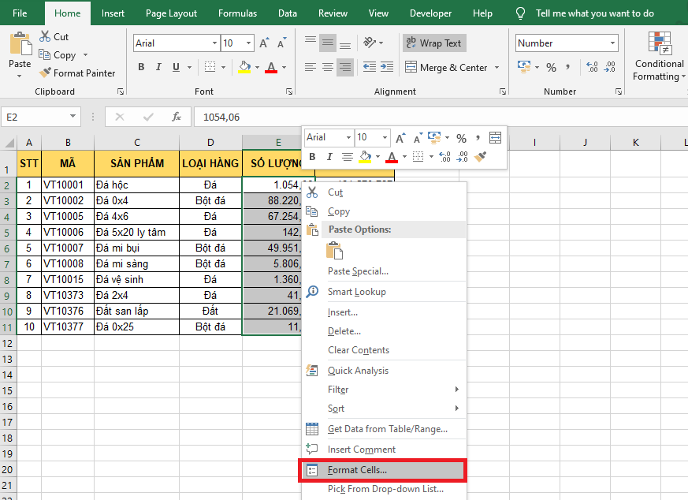The width and height of the screenshot is (688, 500).
Task: Click the Format Painter brush icon
Action: point(46,73)
